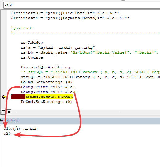
Task: Click the commented INSERT INTO kanory line
Action: [x=90, y=72]
